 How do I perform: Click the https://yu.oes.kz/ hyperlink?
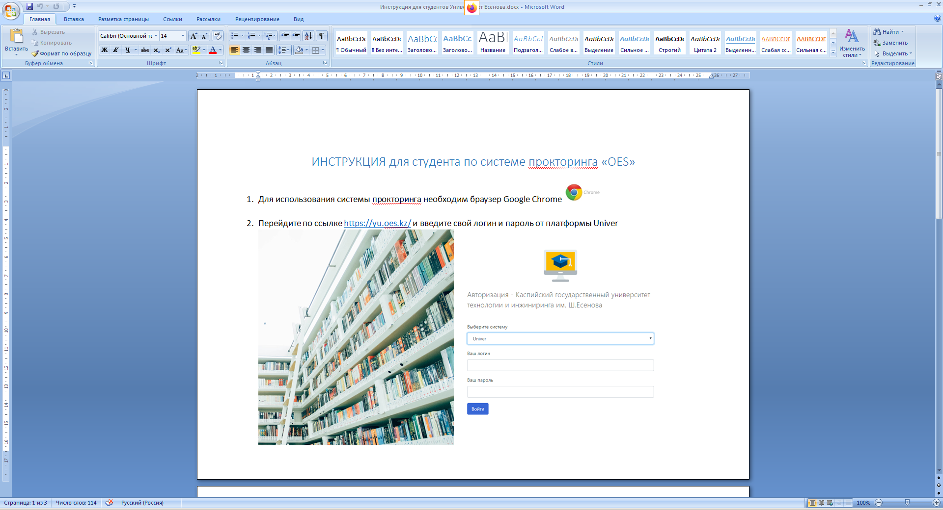point(377,223)
